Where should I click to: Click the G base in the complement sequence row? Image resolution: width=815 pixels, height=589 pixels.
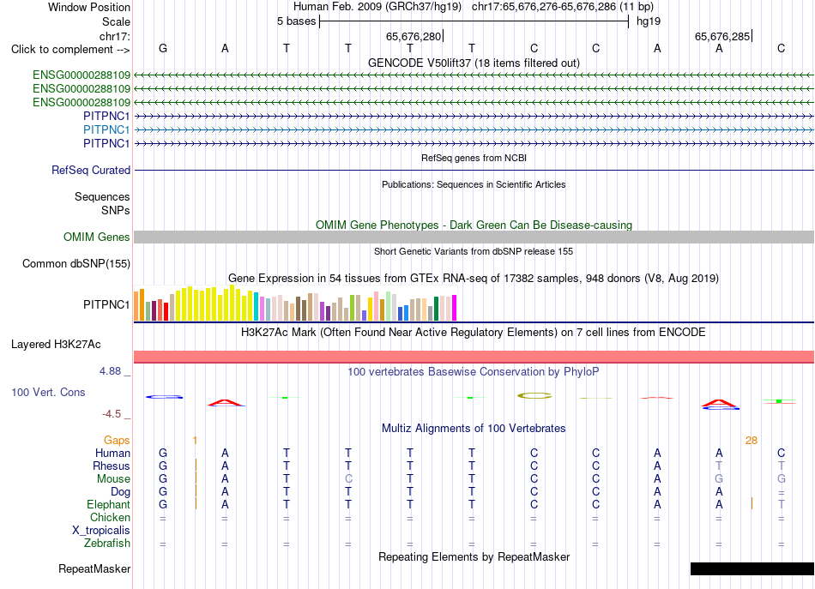163,48
